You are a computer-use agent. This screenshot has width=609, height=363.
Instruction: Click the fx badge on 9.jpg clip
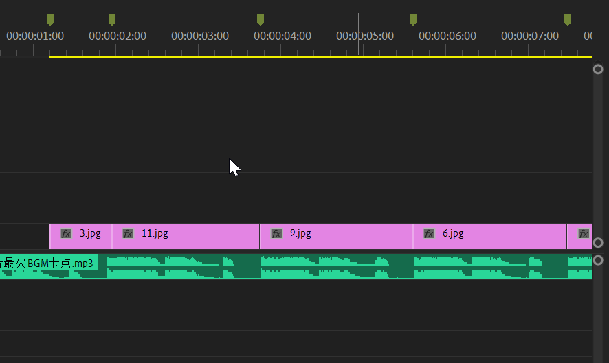point(276,234)
